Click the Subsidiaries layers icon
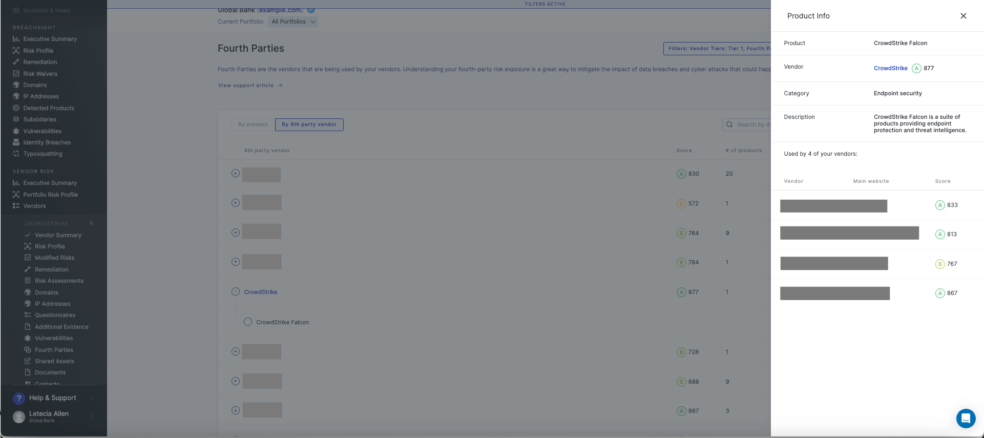Image resolution: width=984 pixels, height=438 pixels. click(x=16, y=119)
